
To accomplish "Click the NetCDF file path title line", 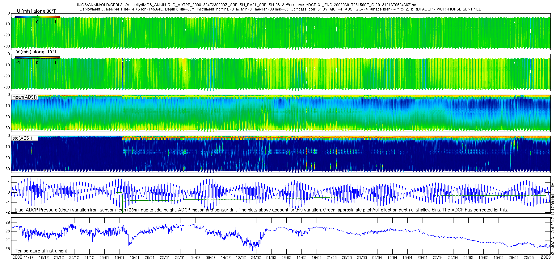I will pos(246,5).
